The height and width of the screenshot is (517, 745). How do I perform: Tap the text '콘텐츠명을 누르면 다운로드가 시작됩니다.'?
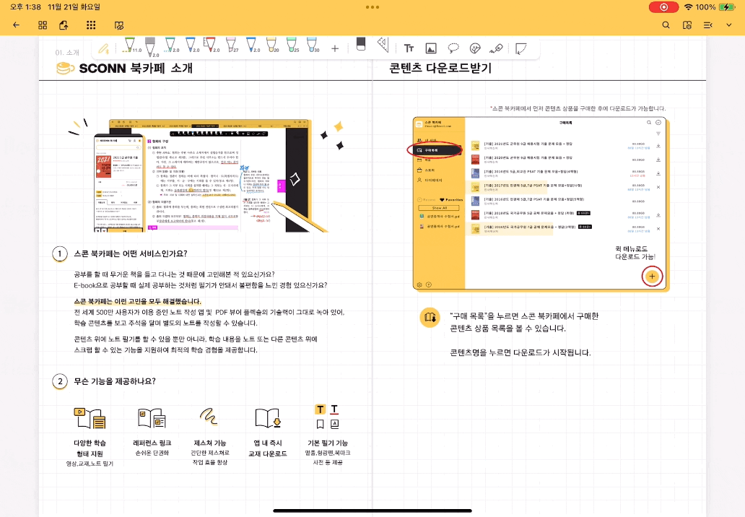coord(520,352)
